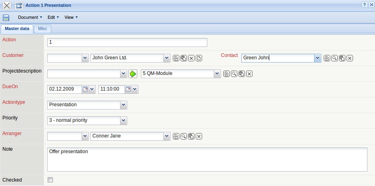This screenshot has width=375, height=186.
Task: Click the 5 QM-Module project text field
Action: 178,74
